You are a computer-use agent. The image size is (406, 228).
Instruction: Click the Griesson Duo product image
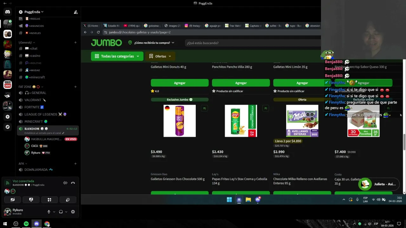click(x=180, y=121)
